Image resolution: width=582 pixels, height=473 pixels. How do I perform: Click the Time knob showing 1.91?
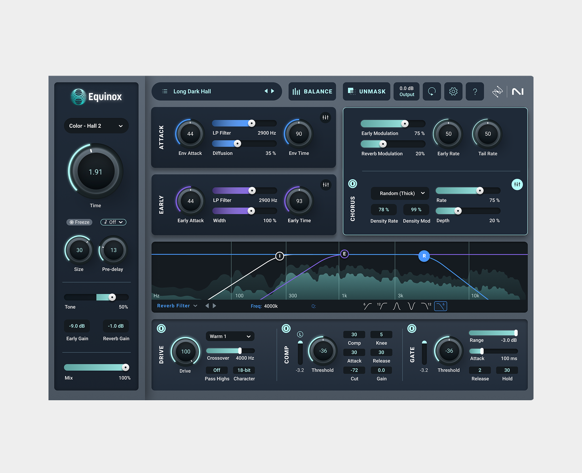point(96,171)
